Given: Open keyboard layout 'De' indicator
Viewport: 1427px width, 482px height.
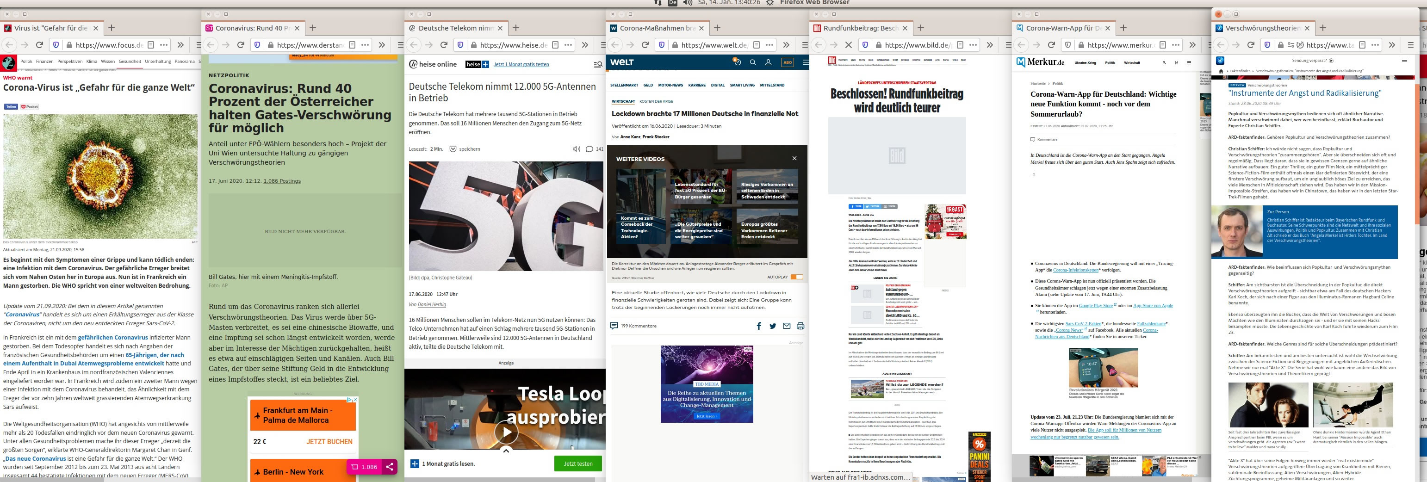Looking at the screenshot, I should (x=672, y=3).
